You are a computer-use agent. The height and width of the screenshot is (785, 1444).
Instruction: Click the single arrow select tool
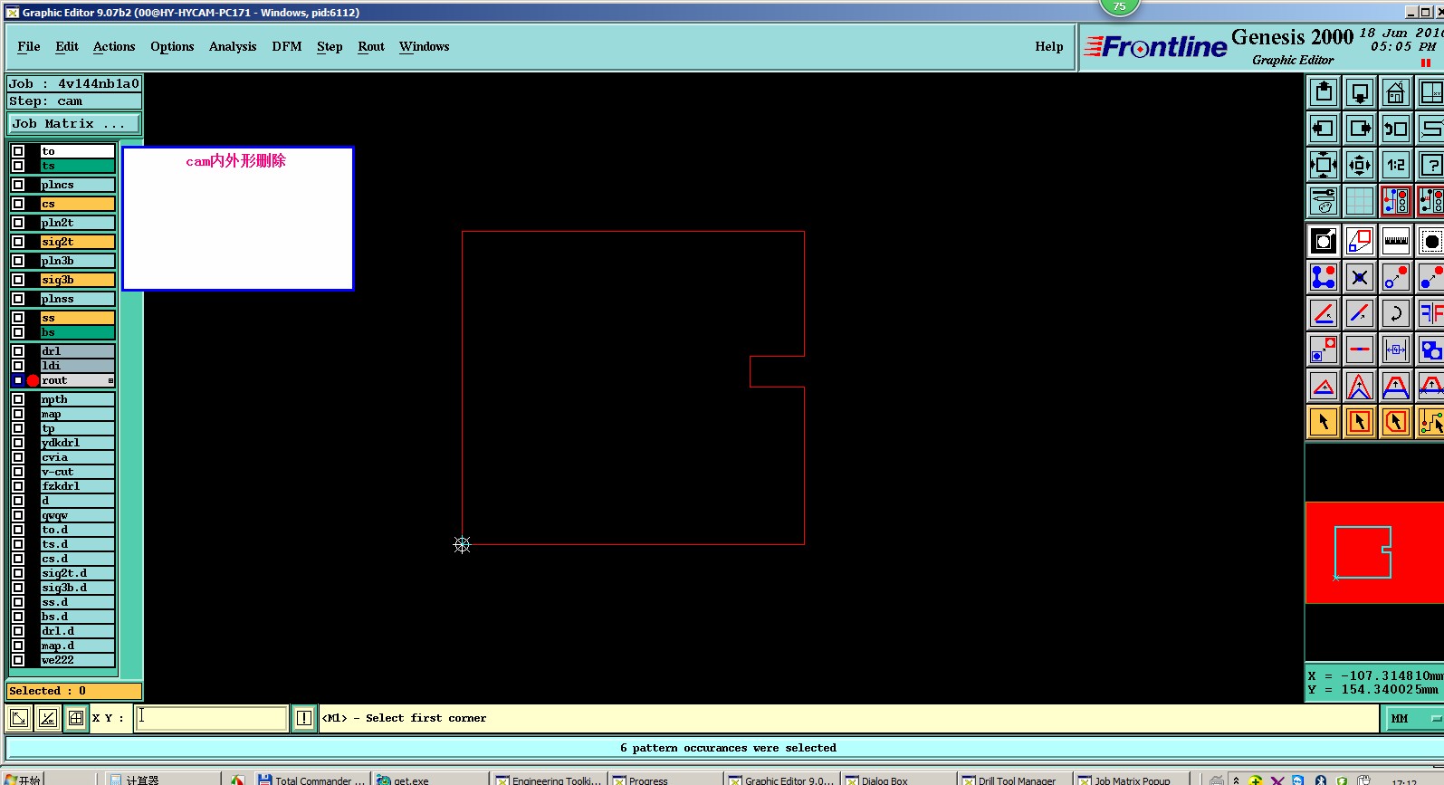(1324, 422)
